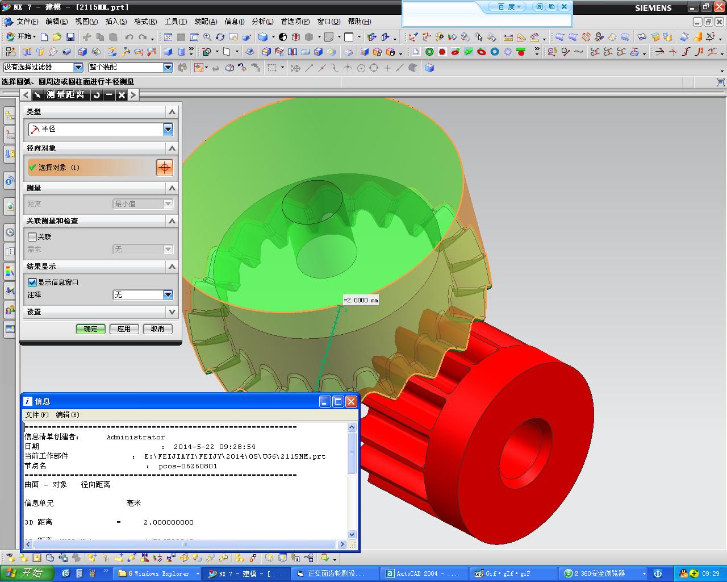
Task: Switch to the AutoCAD 2004 taskbar window
Action: click(424, 573)
